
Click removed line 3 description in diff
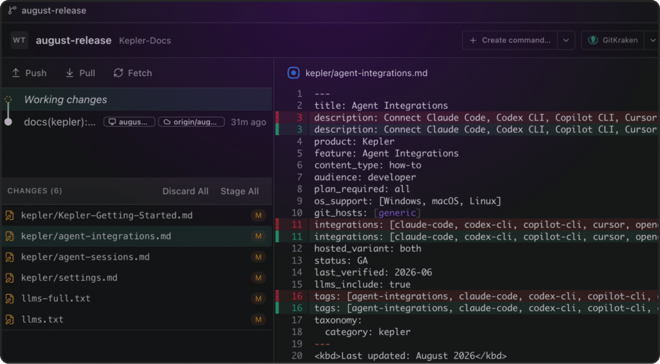[467, 117]
